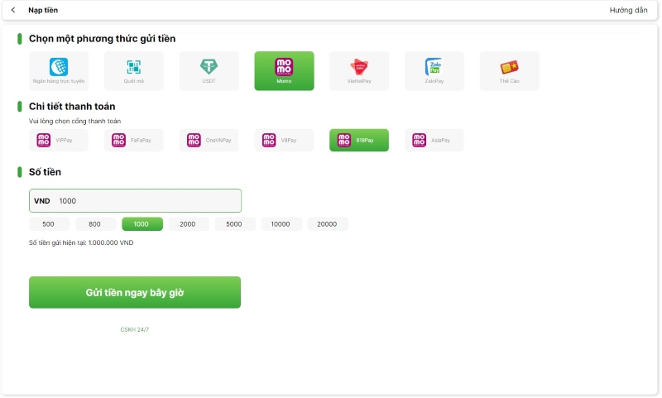This screenshot has height=398, width=662.
Task: Choose ViettelPay deposit method
Action: pos(359,71)
